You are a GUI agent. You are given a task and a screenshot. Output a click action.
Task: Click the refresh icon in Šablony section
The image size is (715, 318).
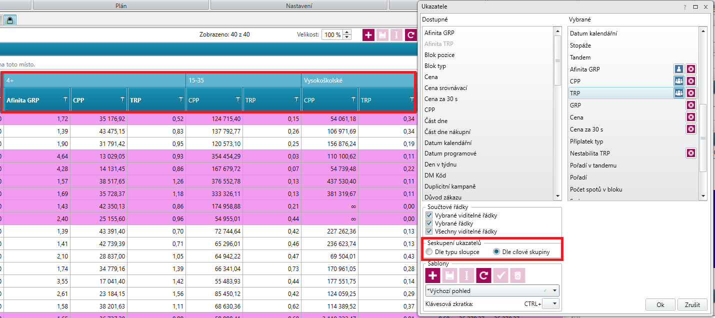coord(483,275)
